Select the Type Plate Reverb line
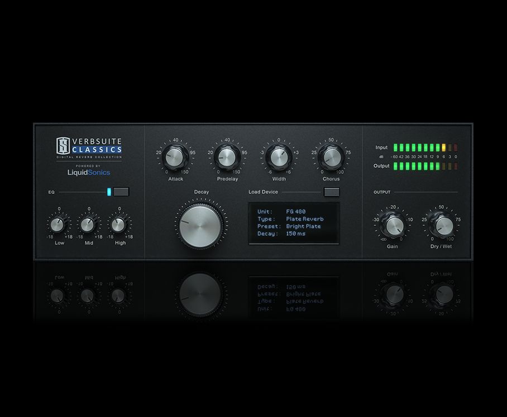 click(290, 219)
